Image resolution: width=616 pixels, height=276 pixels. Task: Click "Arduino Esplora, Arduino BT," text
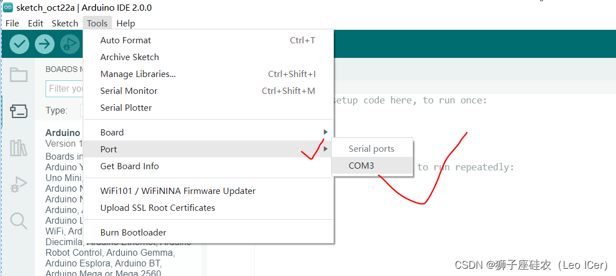click(104, 263)
